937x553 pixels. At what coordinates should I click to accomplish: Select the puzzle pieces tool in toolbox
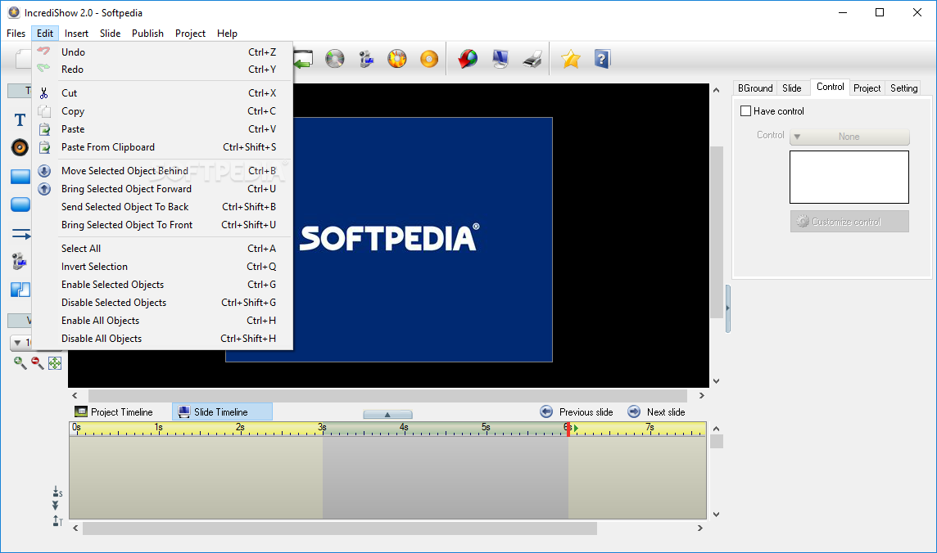[20, 290]
